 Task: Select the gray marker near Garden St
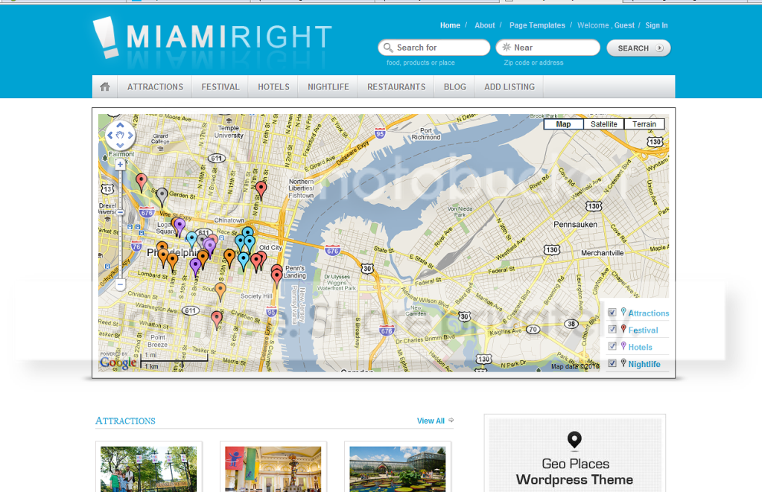[162, 197]
